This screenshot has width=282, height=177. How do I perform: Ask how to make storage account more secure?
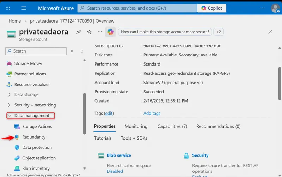click(x=165, y=32)
